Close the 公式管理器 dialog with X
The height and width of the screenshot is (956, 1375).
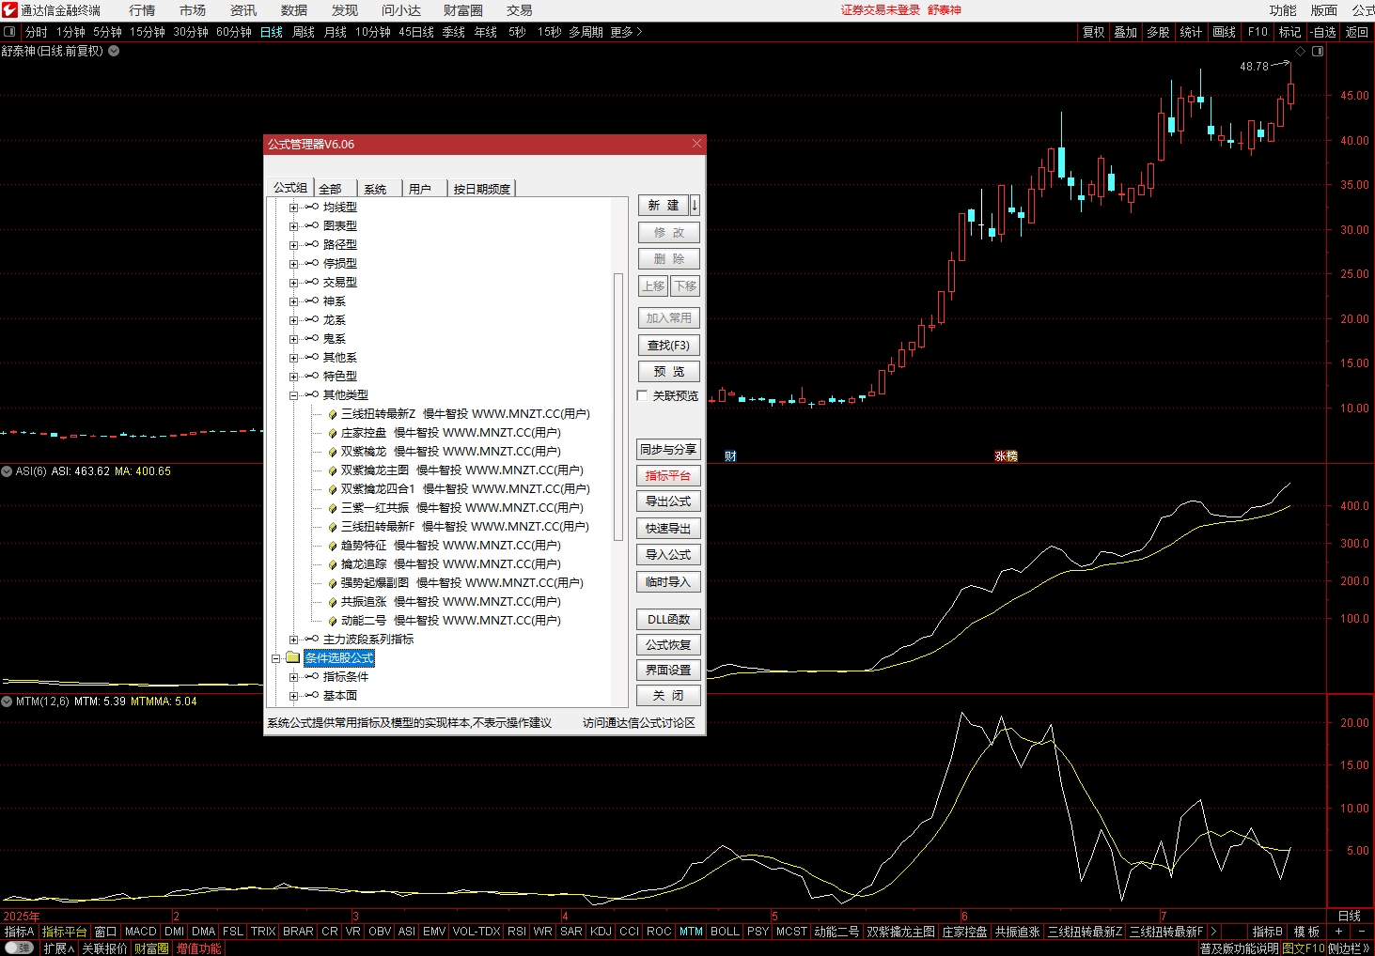point(696,144)
